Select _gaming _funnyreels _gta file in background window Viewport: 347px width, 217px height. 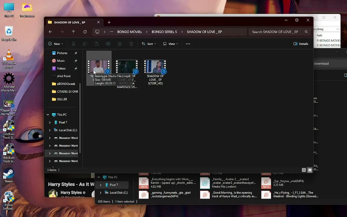coord(167,194)
